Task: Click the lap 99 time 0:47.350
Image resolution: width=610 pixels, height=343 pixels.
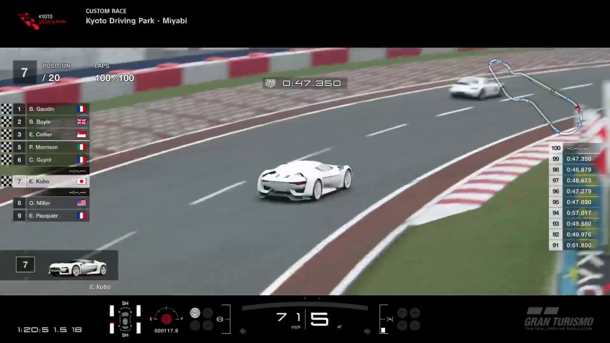Action: pyautogui.click(x=579, y=159)
